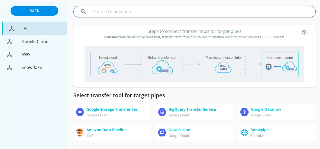Click the Amazon Data Pipeline icon
The height and width of the screenshot is (149, 320).
point(80,133)
